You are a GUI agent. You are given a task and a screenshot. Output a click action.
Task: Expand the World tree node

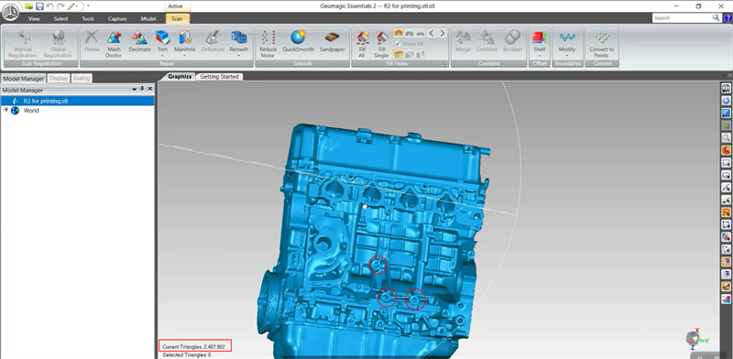click(6, 110)
